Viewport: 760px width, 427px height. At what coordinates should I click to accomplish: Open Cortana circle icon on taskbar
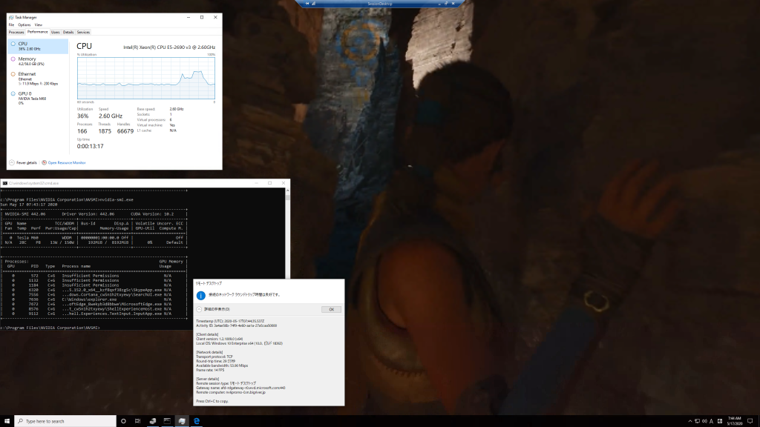[123, 421]
